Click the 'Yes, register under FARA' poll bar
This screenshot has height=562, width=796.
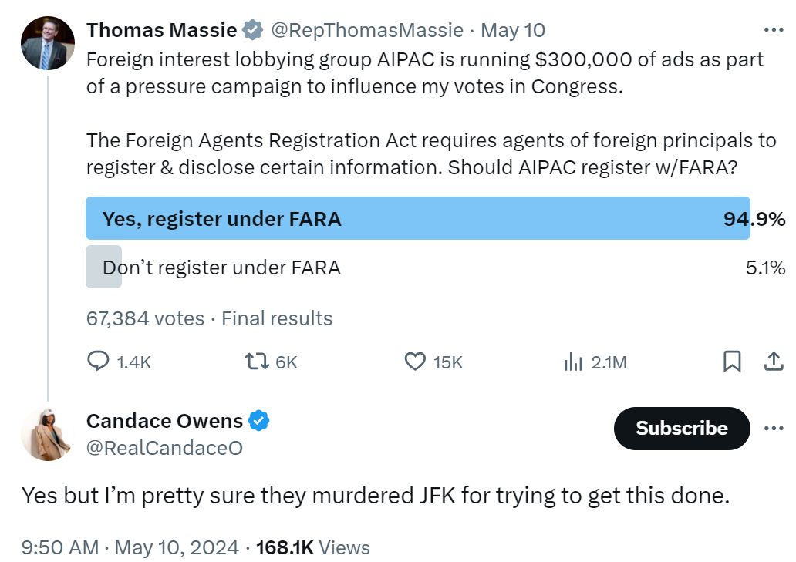[417, 219]
